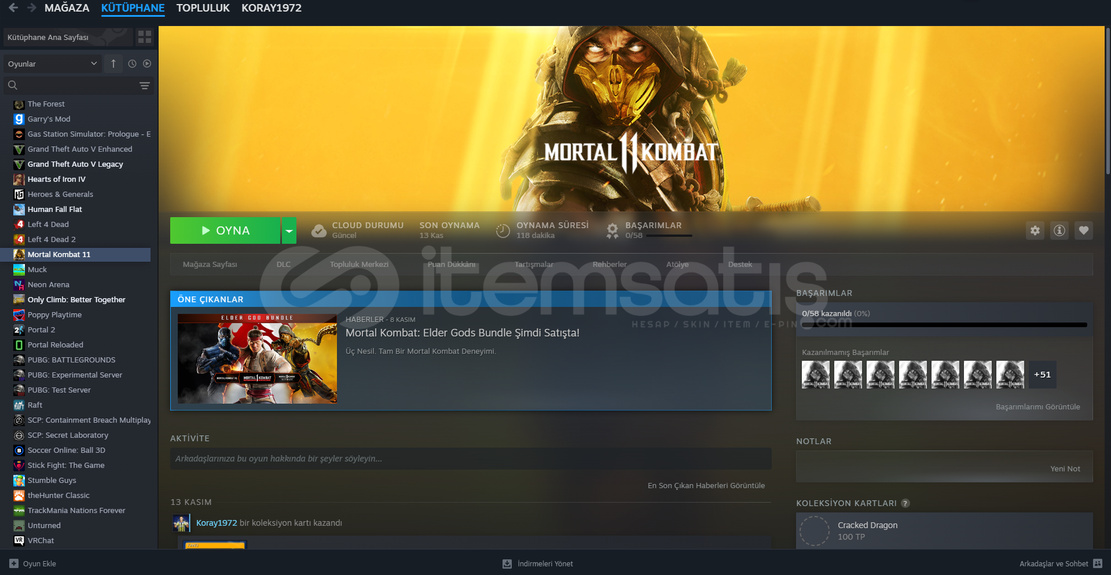The height and width of the screenshot is (575, 1111).
Task: Open the Koray1972 profile link
Action: pyautogui.click(x=217, y=523)
